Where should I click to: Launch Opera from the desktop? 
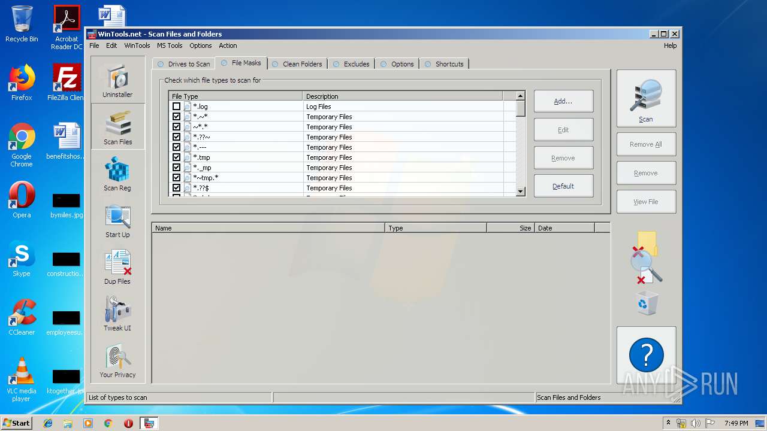[22, 200]
